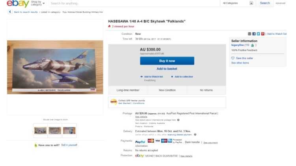Select the third thumbnail image
The image size is (296, 166).
pos(69,131)
